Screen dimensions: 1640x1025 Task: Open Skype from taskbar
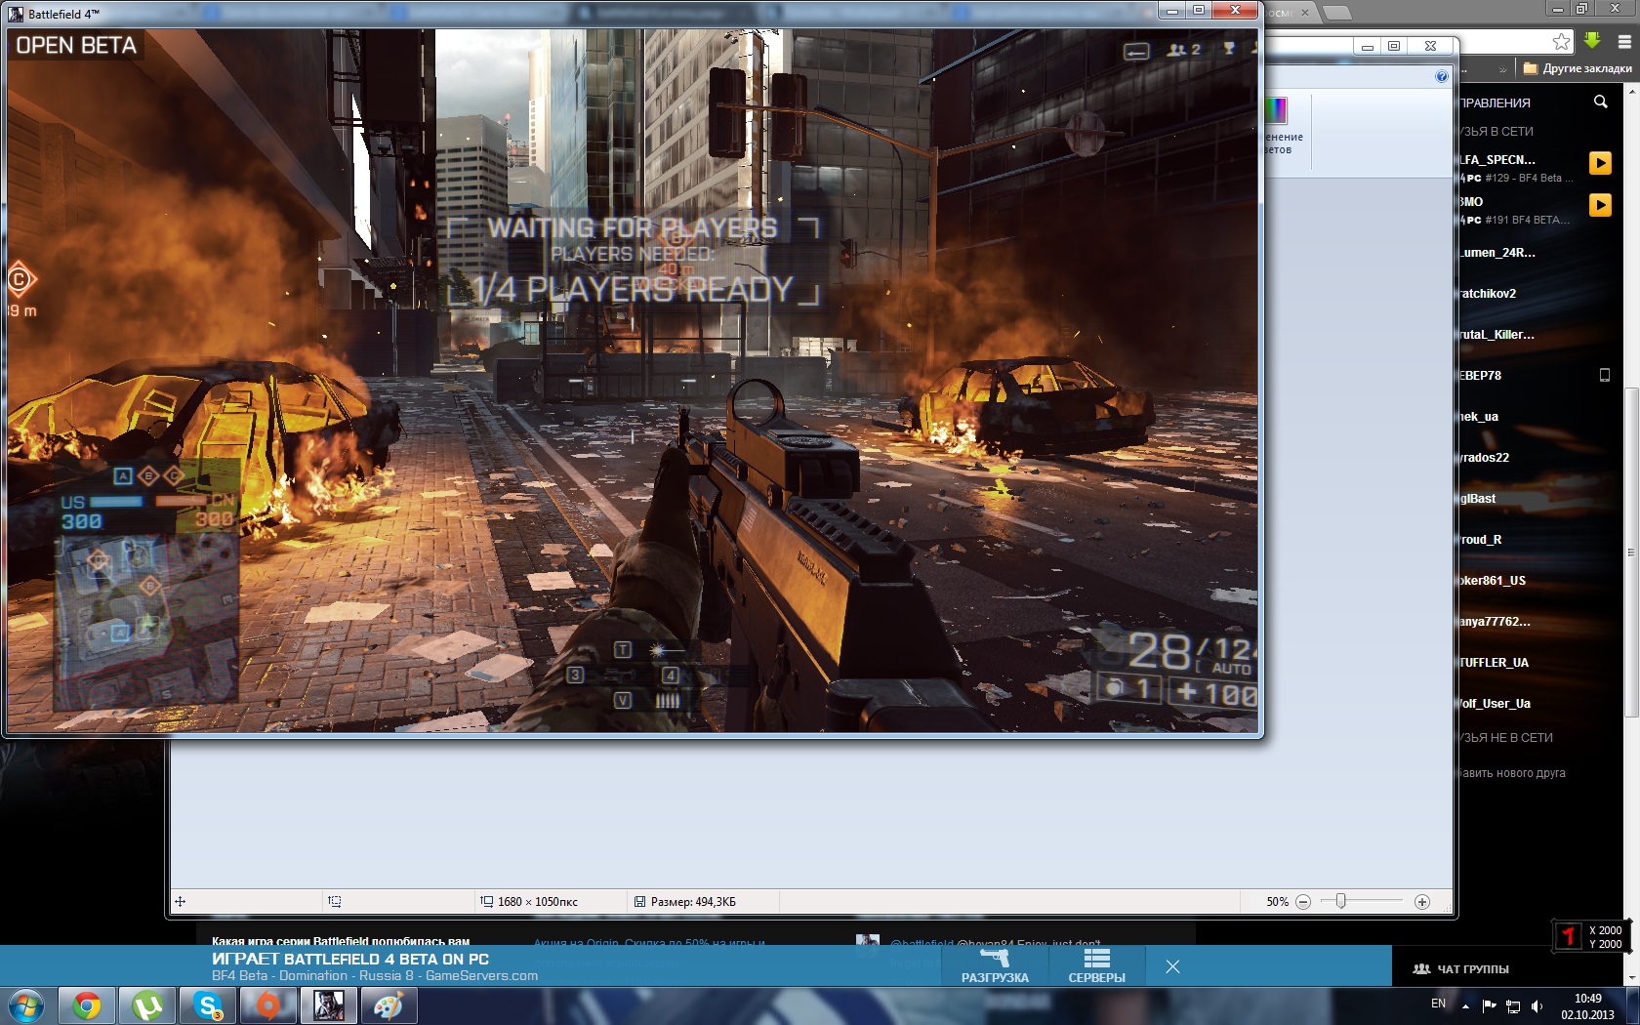(x=208, y=1005)
